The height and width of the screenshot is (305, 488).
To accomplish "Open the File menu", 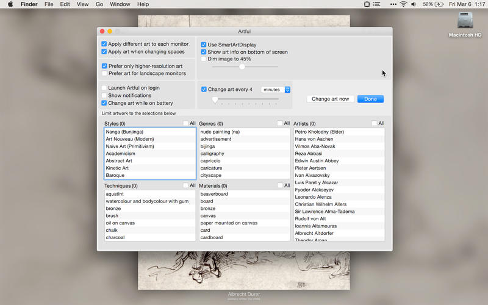I will tap(49, 4).
